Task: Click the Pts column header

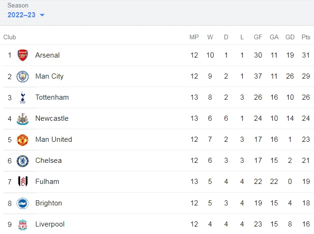Action: (x=306, y=37)
